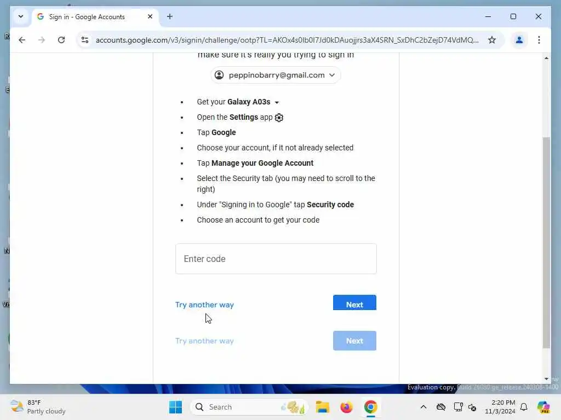The image size is (561, 420).
Task: Click "Choose an account to get your code"
Action: click(x=258, y=220)
